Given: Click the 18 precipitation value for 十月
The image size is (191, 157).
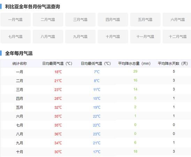Looking at the screenshot, I should 135,151.
